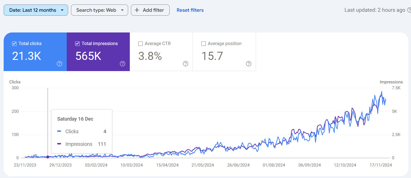Click help icon on Total clicks card
411x178 pixels.
click(59, 64)
